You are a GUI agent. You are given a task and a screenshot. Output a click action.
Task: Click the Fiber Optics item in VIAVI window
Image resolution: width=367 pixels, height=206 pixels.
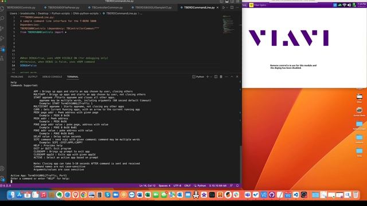tap(257, 5)
